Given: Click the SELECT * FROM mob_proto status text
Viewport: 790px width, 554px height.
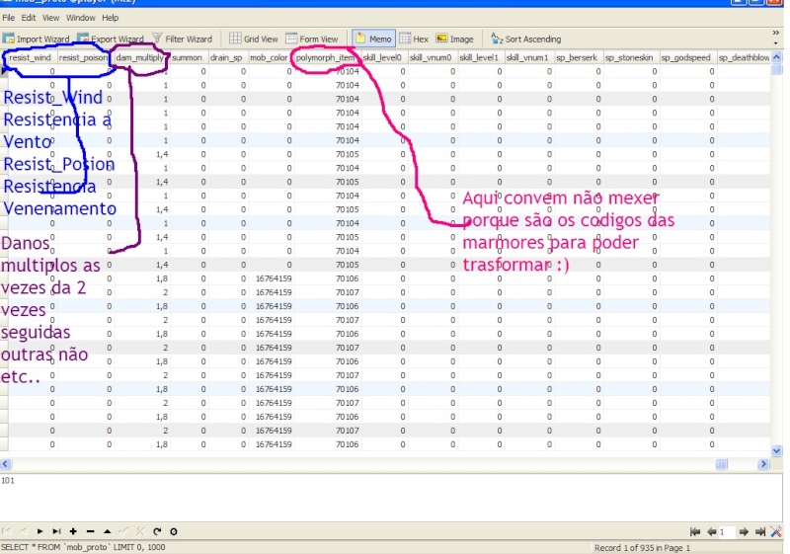Looking at the screenshot, I should click(83, 547).
